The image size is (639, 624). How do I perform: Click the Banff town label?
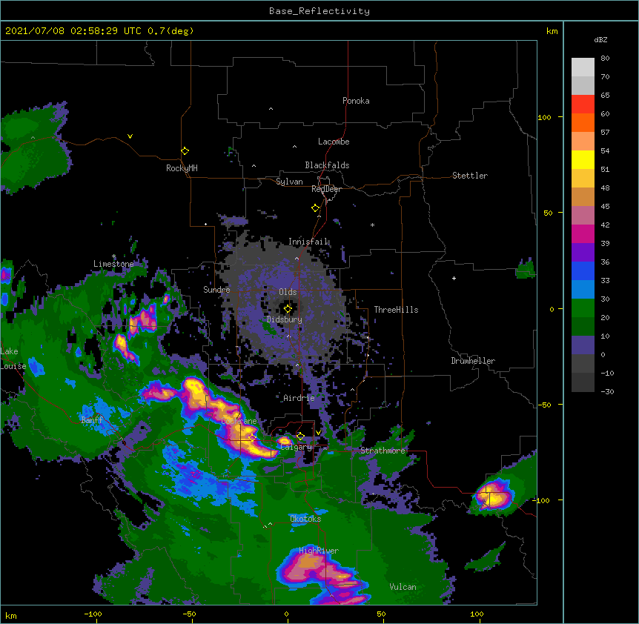tap(92, 420)
